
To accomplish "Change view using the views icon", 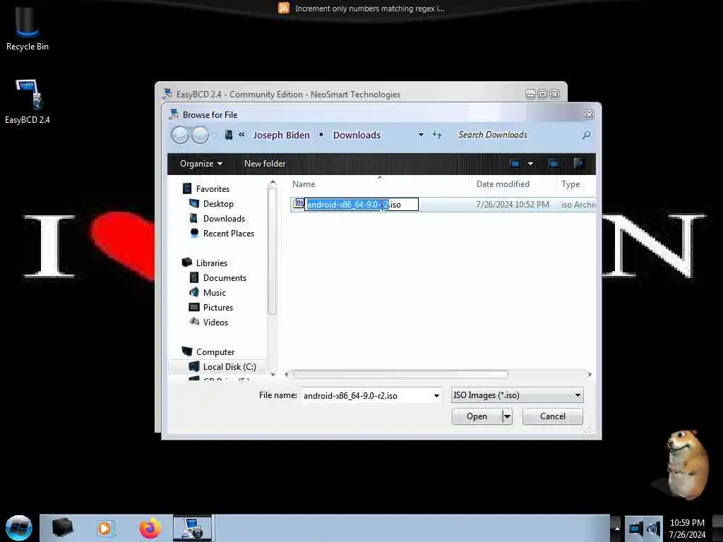I will [x=515, y=164].
